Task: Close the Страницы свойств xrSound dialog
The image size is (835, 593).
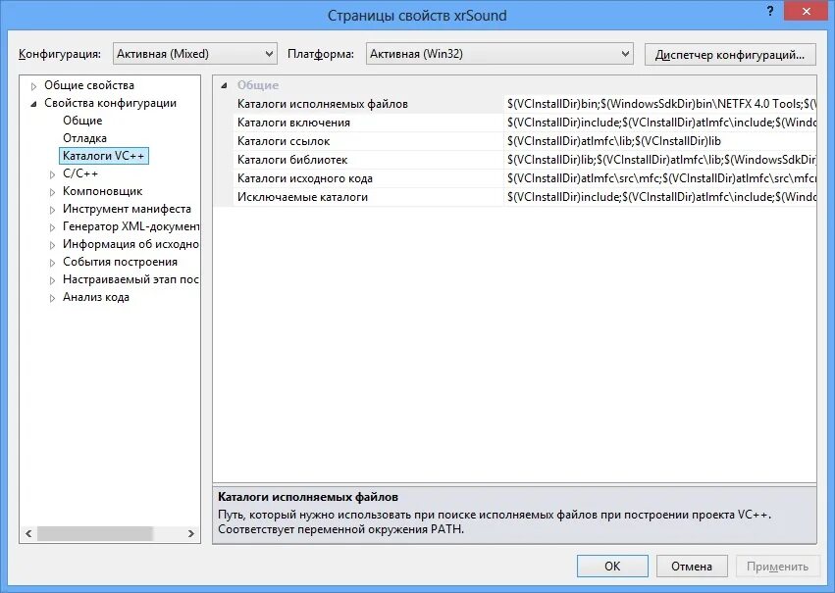Action: [807, 11]
